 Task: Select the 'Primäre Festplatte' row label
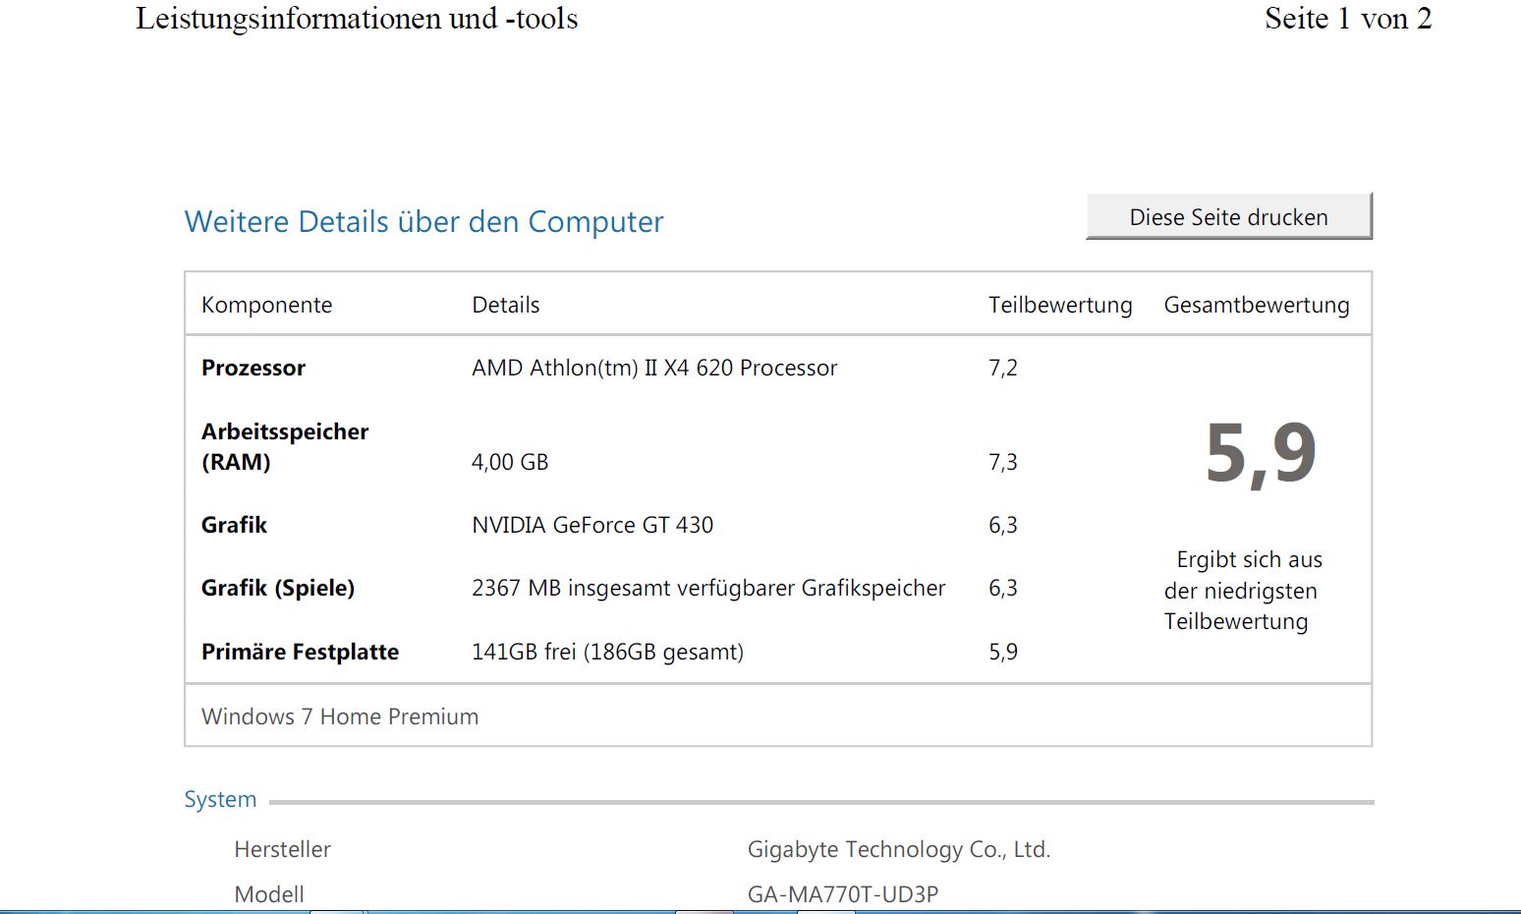[x=300, y=653]
